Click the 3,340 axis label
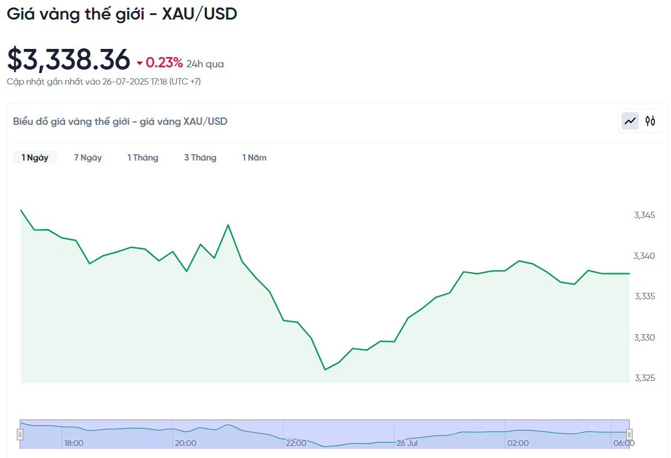 point(645,256)
